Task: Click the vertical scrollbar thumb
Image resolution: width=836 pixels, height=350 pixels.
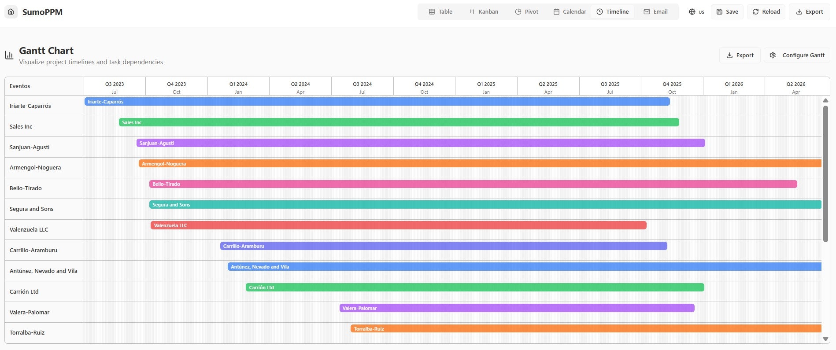Action: pos(825,174)
